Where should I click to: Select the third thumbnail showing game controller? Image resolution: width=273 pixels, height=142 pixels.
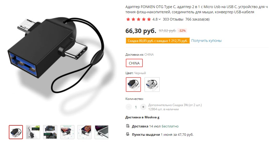click(x=50, y=132)
